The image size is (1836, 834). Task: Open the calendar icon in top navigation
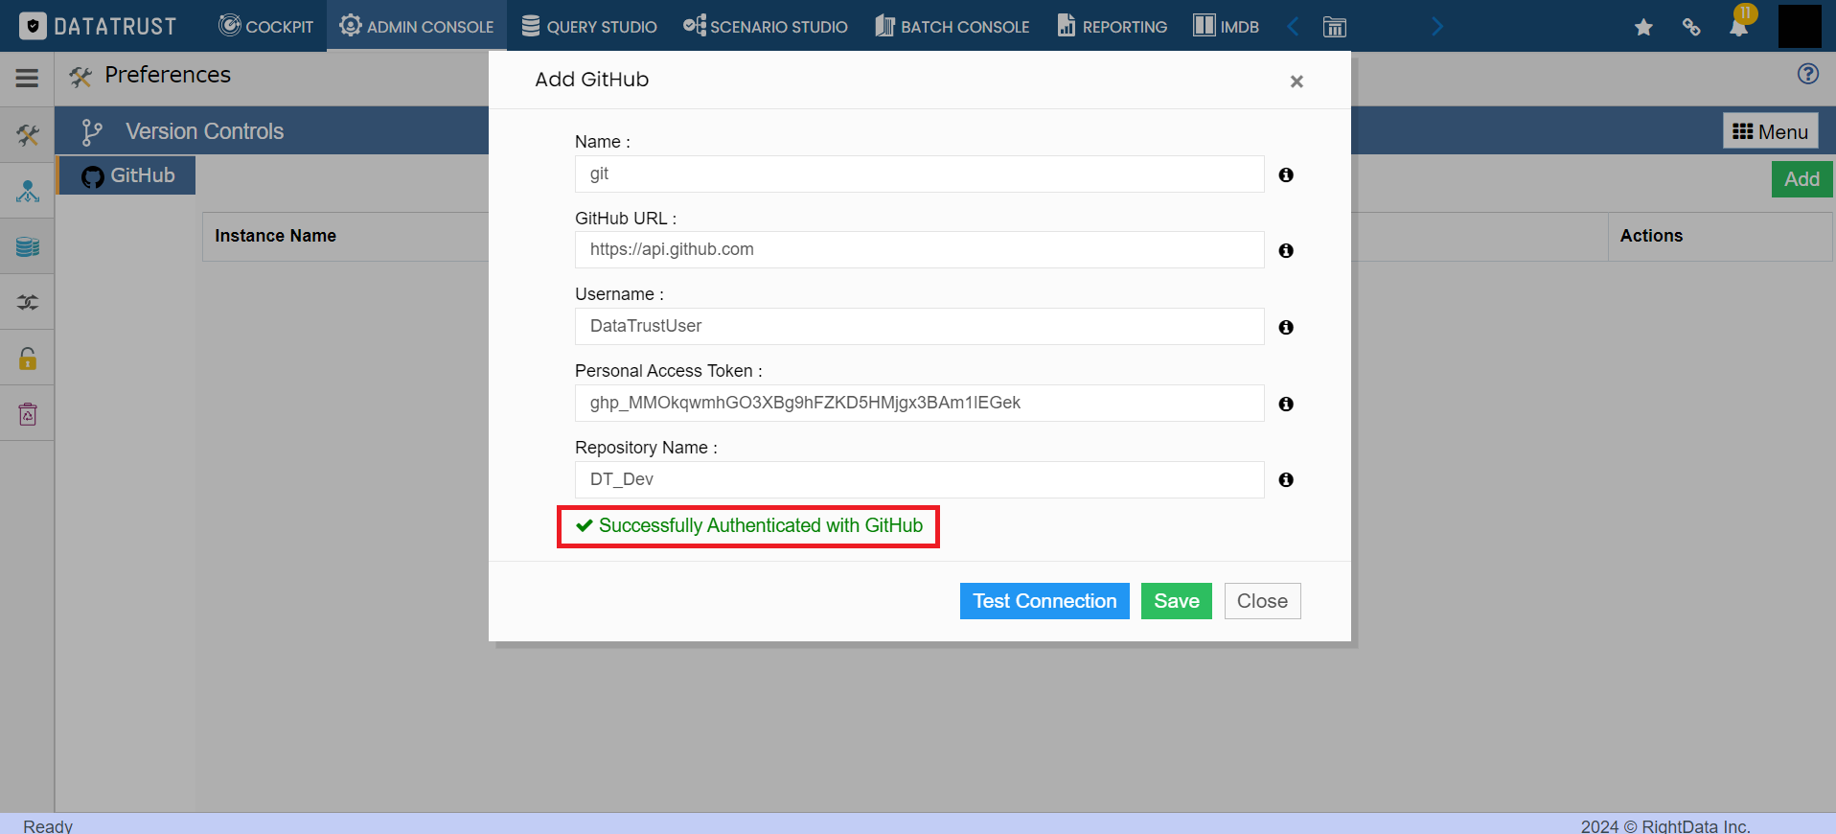[1335, 27]
